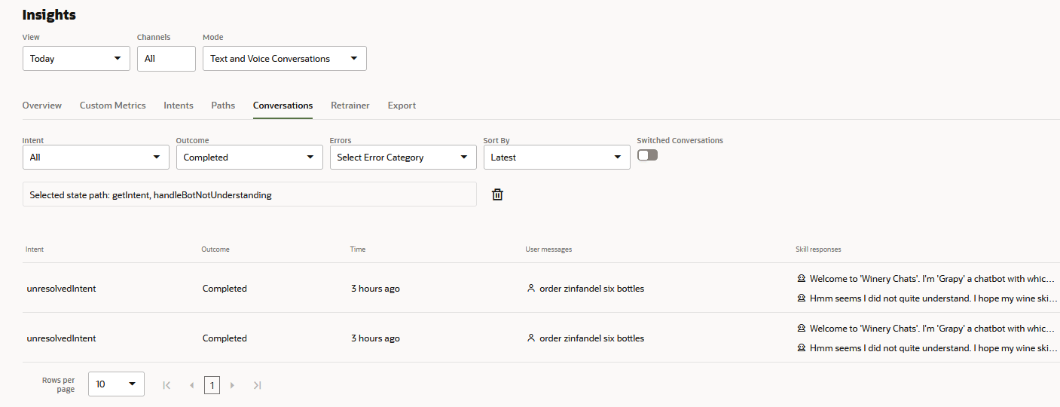Jump to last page of results
The width and height of the screenshot is (1060, 407).
(257, 385)
